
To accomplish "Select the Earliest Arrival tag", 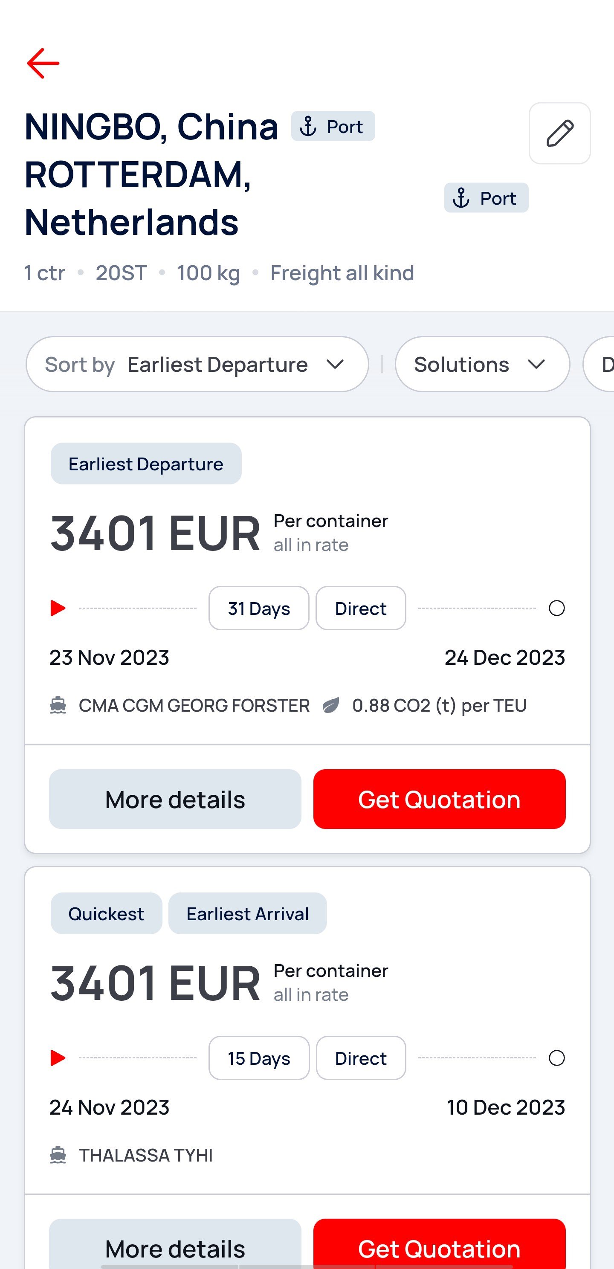I will pos(247,913).
